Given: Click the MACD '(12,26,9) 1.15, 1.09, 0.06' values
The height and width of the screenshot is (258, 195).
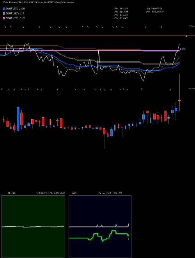Looking at the screenshot, I should pos(50,193).
